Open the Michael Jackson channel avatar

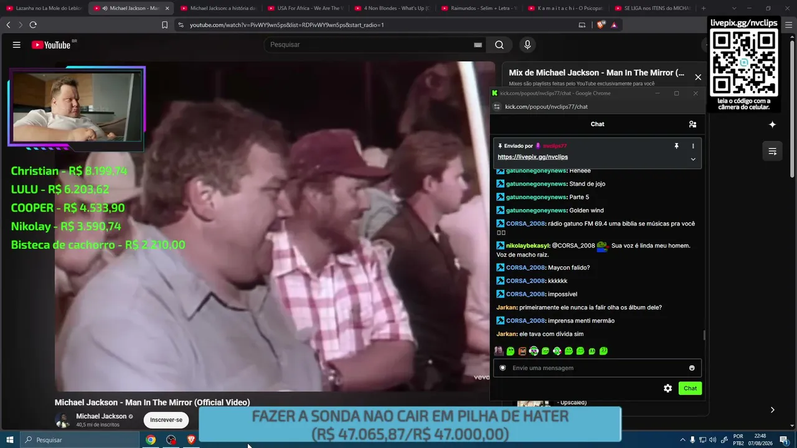(x=63, y=420)
